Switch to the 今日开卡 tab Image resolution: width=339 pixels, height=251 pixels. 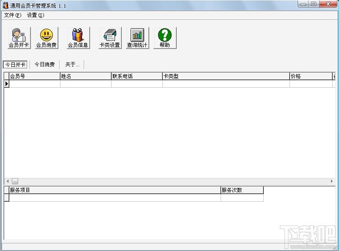[x=15, y=65]
